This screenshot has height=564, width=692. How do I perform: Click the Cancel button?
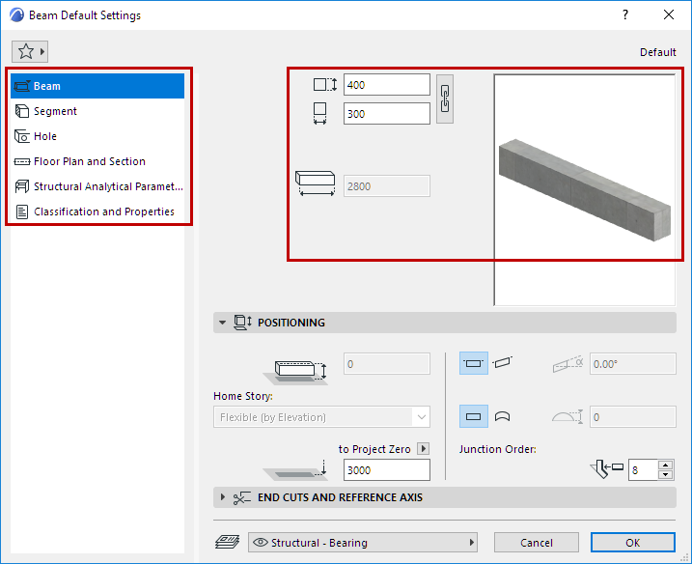pyautogui.click(x=537, y=543)
